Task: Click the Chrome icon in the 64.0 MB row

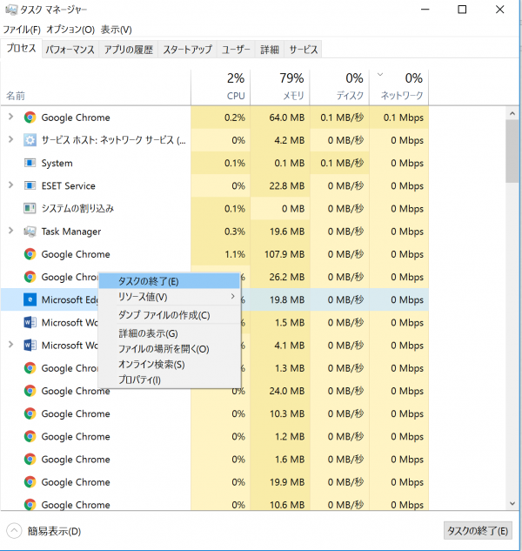Action: (x=30, y=118)
